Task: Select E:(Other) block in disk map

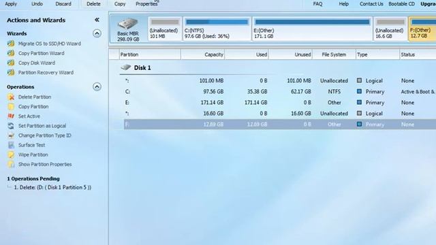Action: coord(312,29)
